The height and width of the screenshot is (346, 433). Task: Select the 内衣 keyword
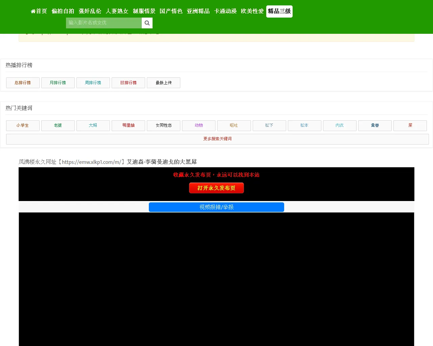point(340,125)
